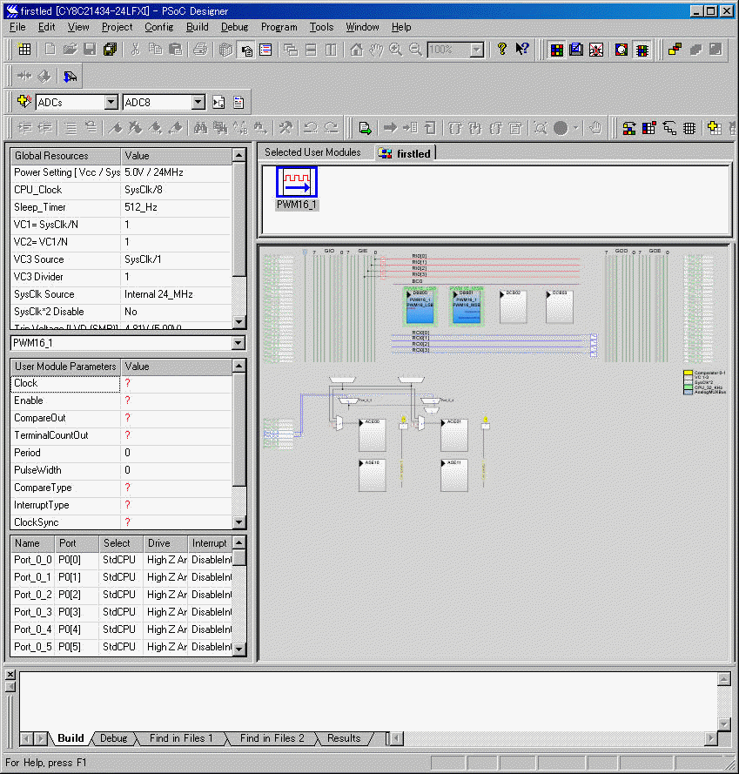Screen dimensions: 739x774
Task: Click the add user module plus icon
Action: click(x=24, y=102)
